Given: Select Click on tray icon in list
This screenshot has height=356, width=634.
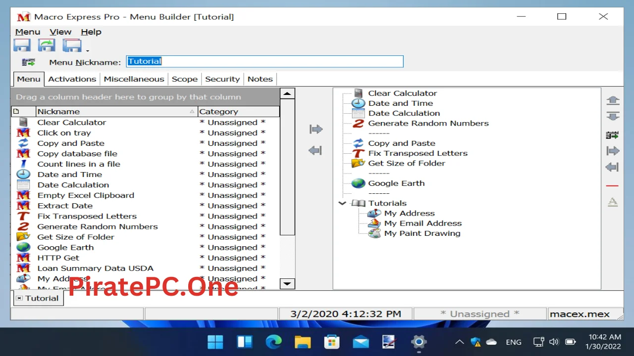Looking at the screenshot, I should click(x=23, y=133).
